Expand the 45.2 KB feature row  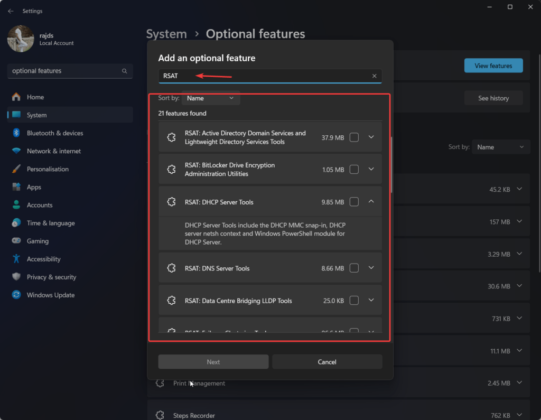[519, 189]
